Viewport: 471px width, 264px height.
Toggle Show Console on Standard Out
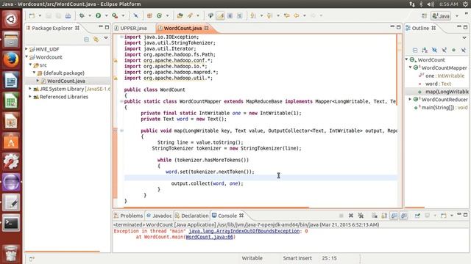pyautogui.click(x=394, y=216)
